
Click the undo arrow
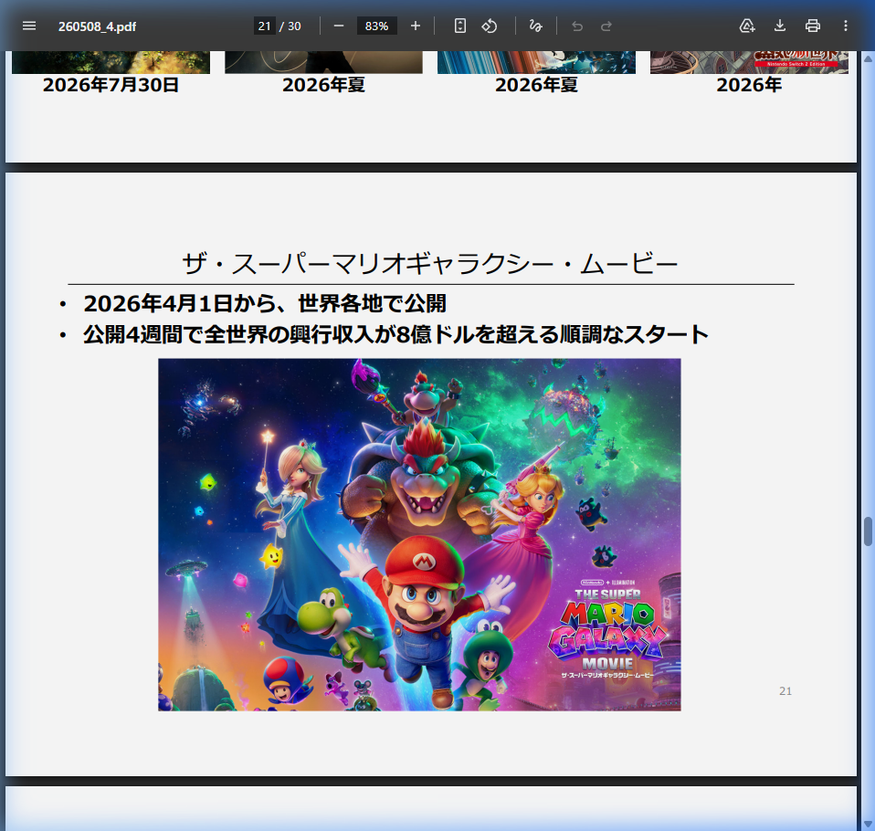577,26
